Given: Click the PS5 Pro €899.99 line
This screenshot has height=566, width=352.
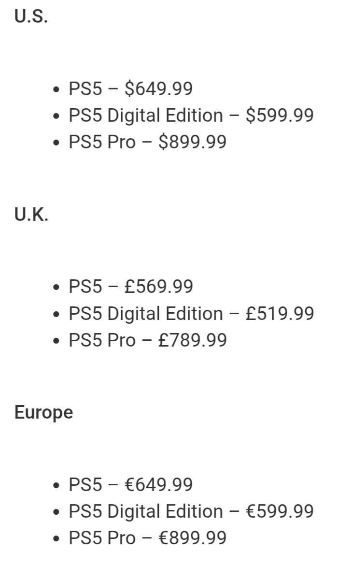Looking at the screenshot, I should [x=147, y=538].
